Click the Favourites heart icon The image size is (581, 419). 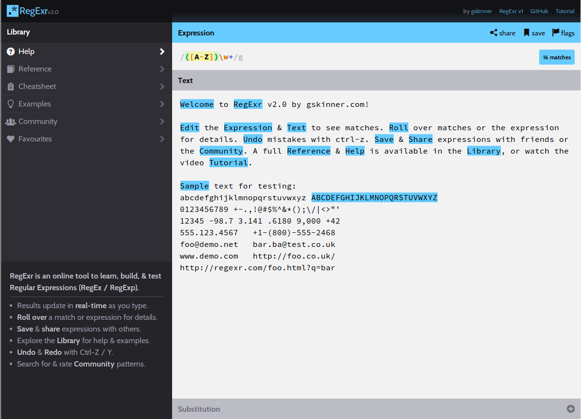[11, 139]
